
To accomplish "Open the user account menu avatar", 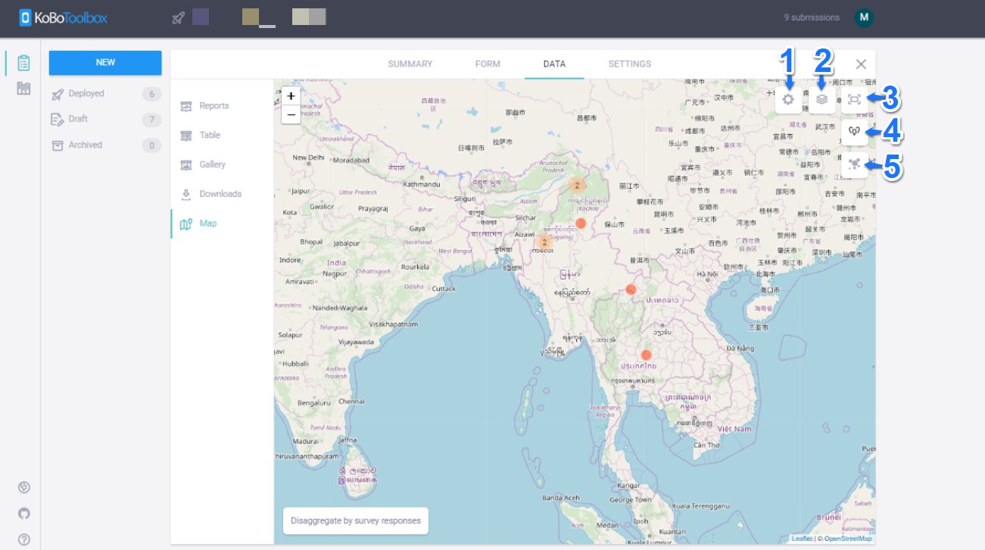I will click(x=863, y=18).
